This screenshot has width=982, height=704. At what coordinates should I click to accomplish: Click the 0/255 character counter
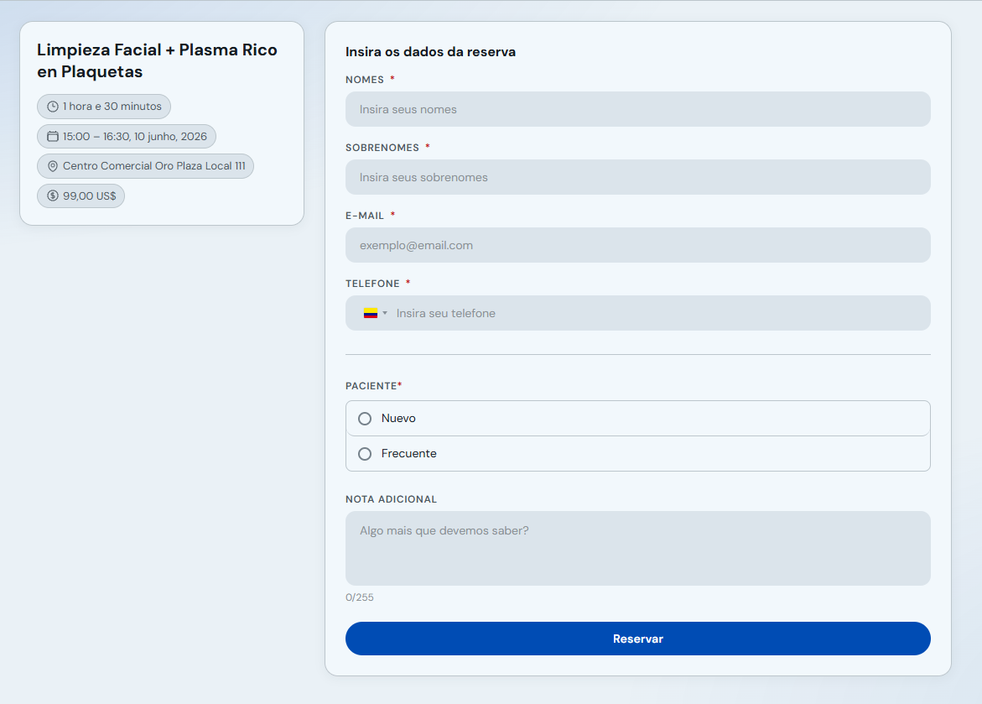[360, 597]
